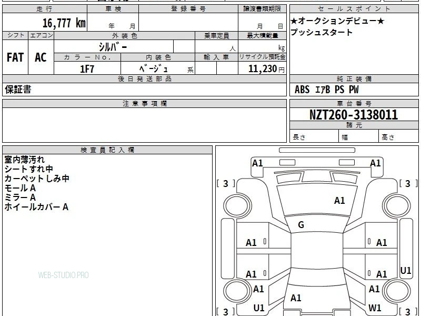Select the "最大積載量" header
Viewport: 421px width, 316px height.
click(x=262, y=35)
